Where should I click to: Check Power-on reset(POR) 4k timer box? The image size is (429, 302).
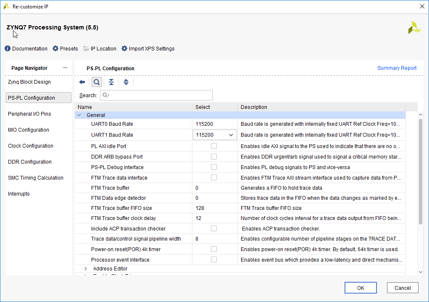point(214,249)
